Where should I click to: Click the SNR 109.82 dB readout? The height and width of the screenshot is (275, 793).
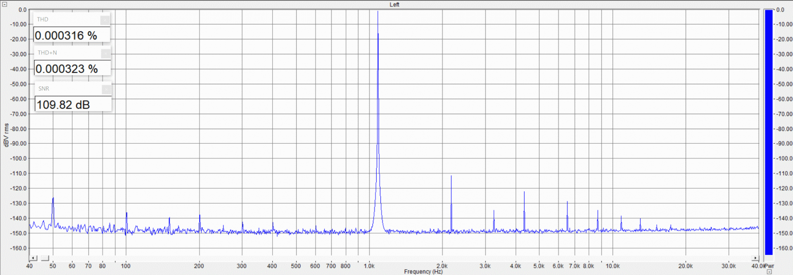(x=73, y=105)
